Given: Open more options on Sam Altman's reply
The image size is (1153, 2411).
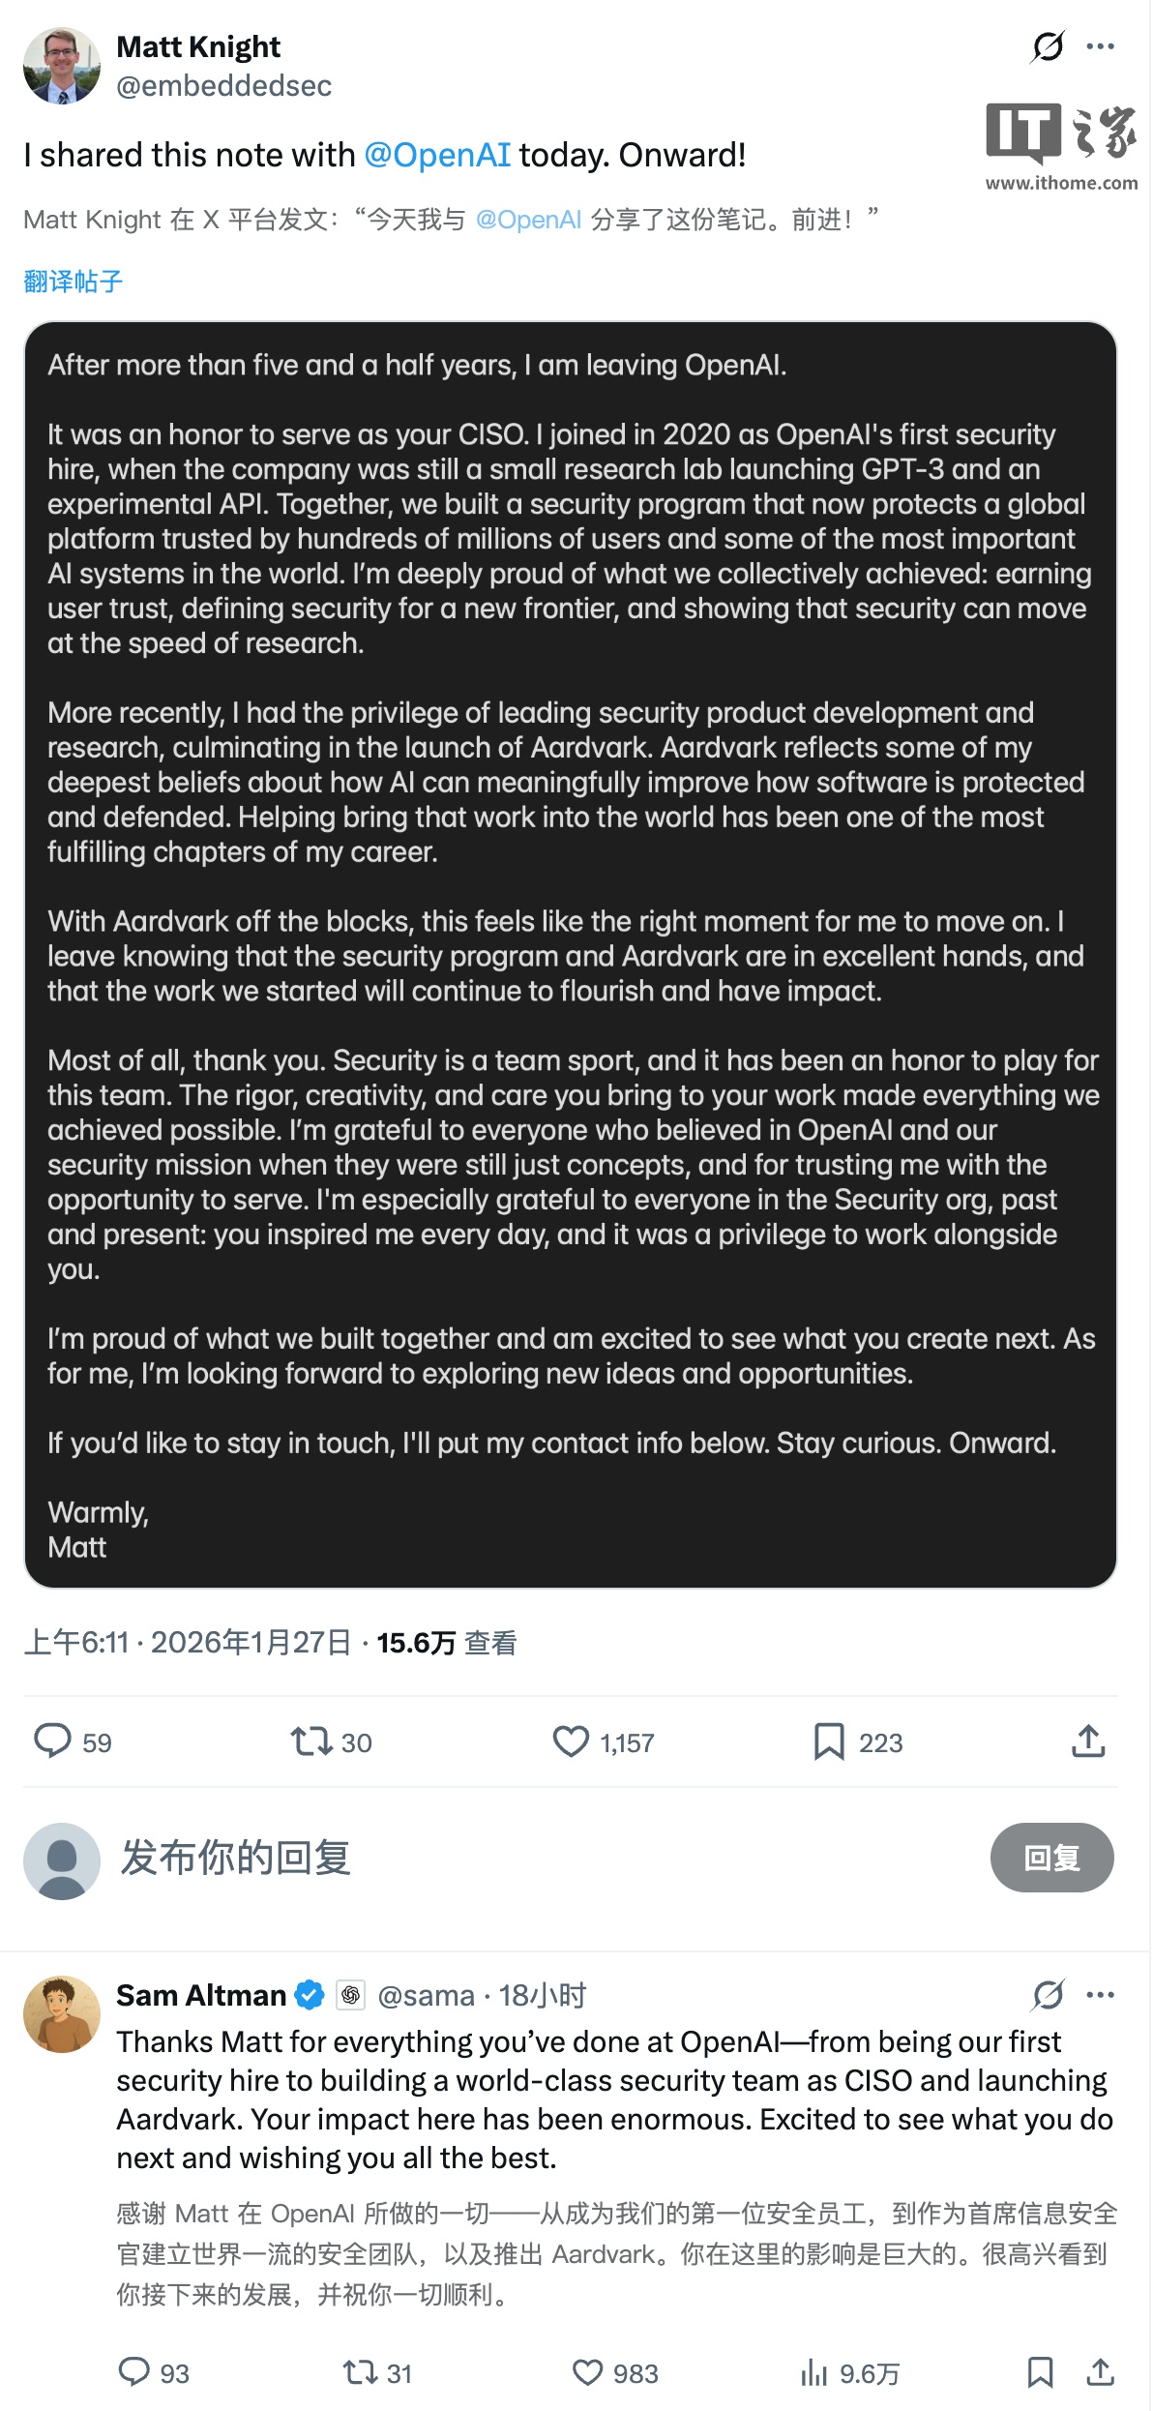Looking at the screenshot, I should 1100,1995.
